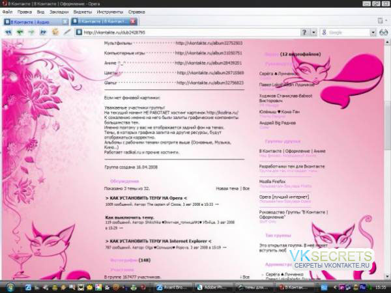Image resolution: width=391 pixels, height=293 pixels.
Task: Click the Обсуждения section heading
Action: (x=124, y=181)
